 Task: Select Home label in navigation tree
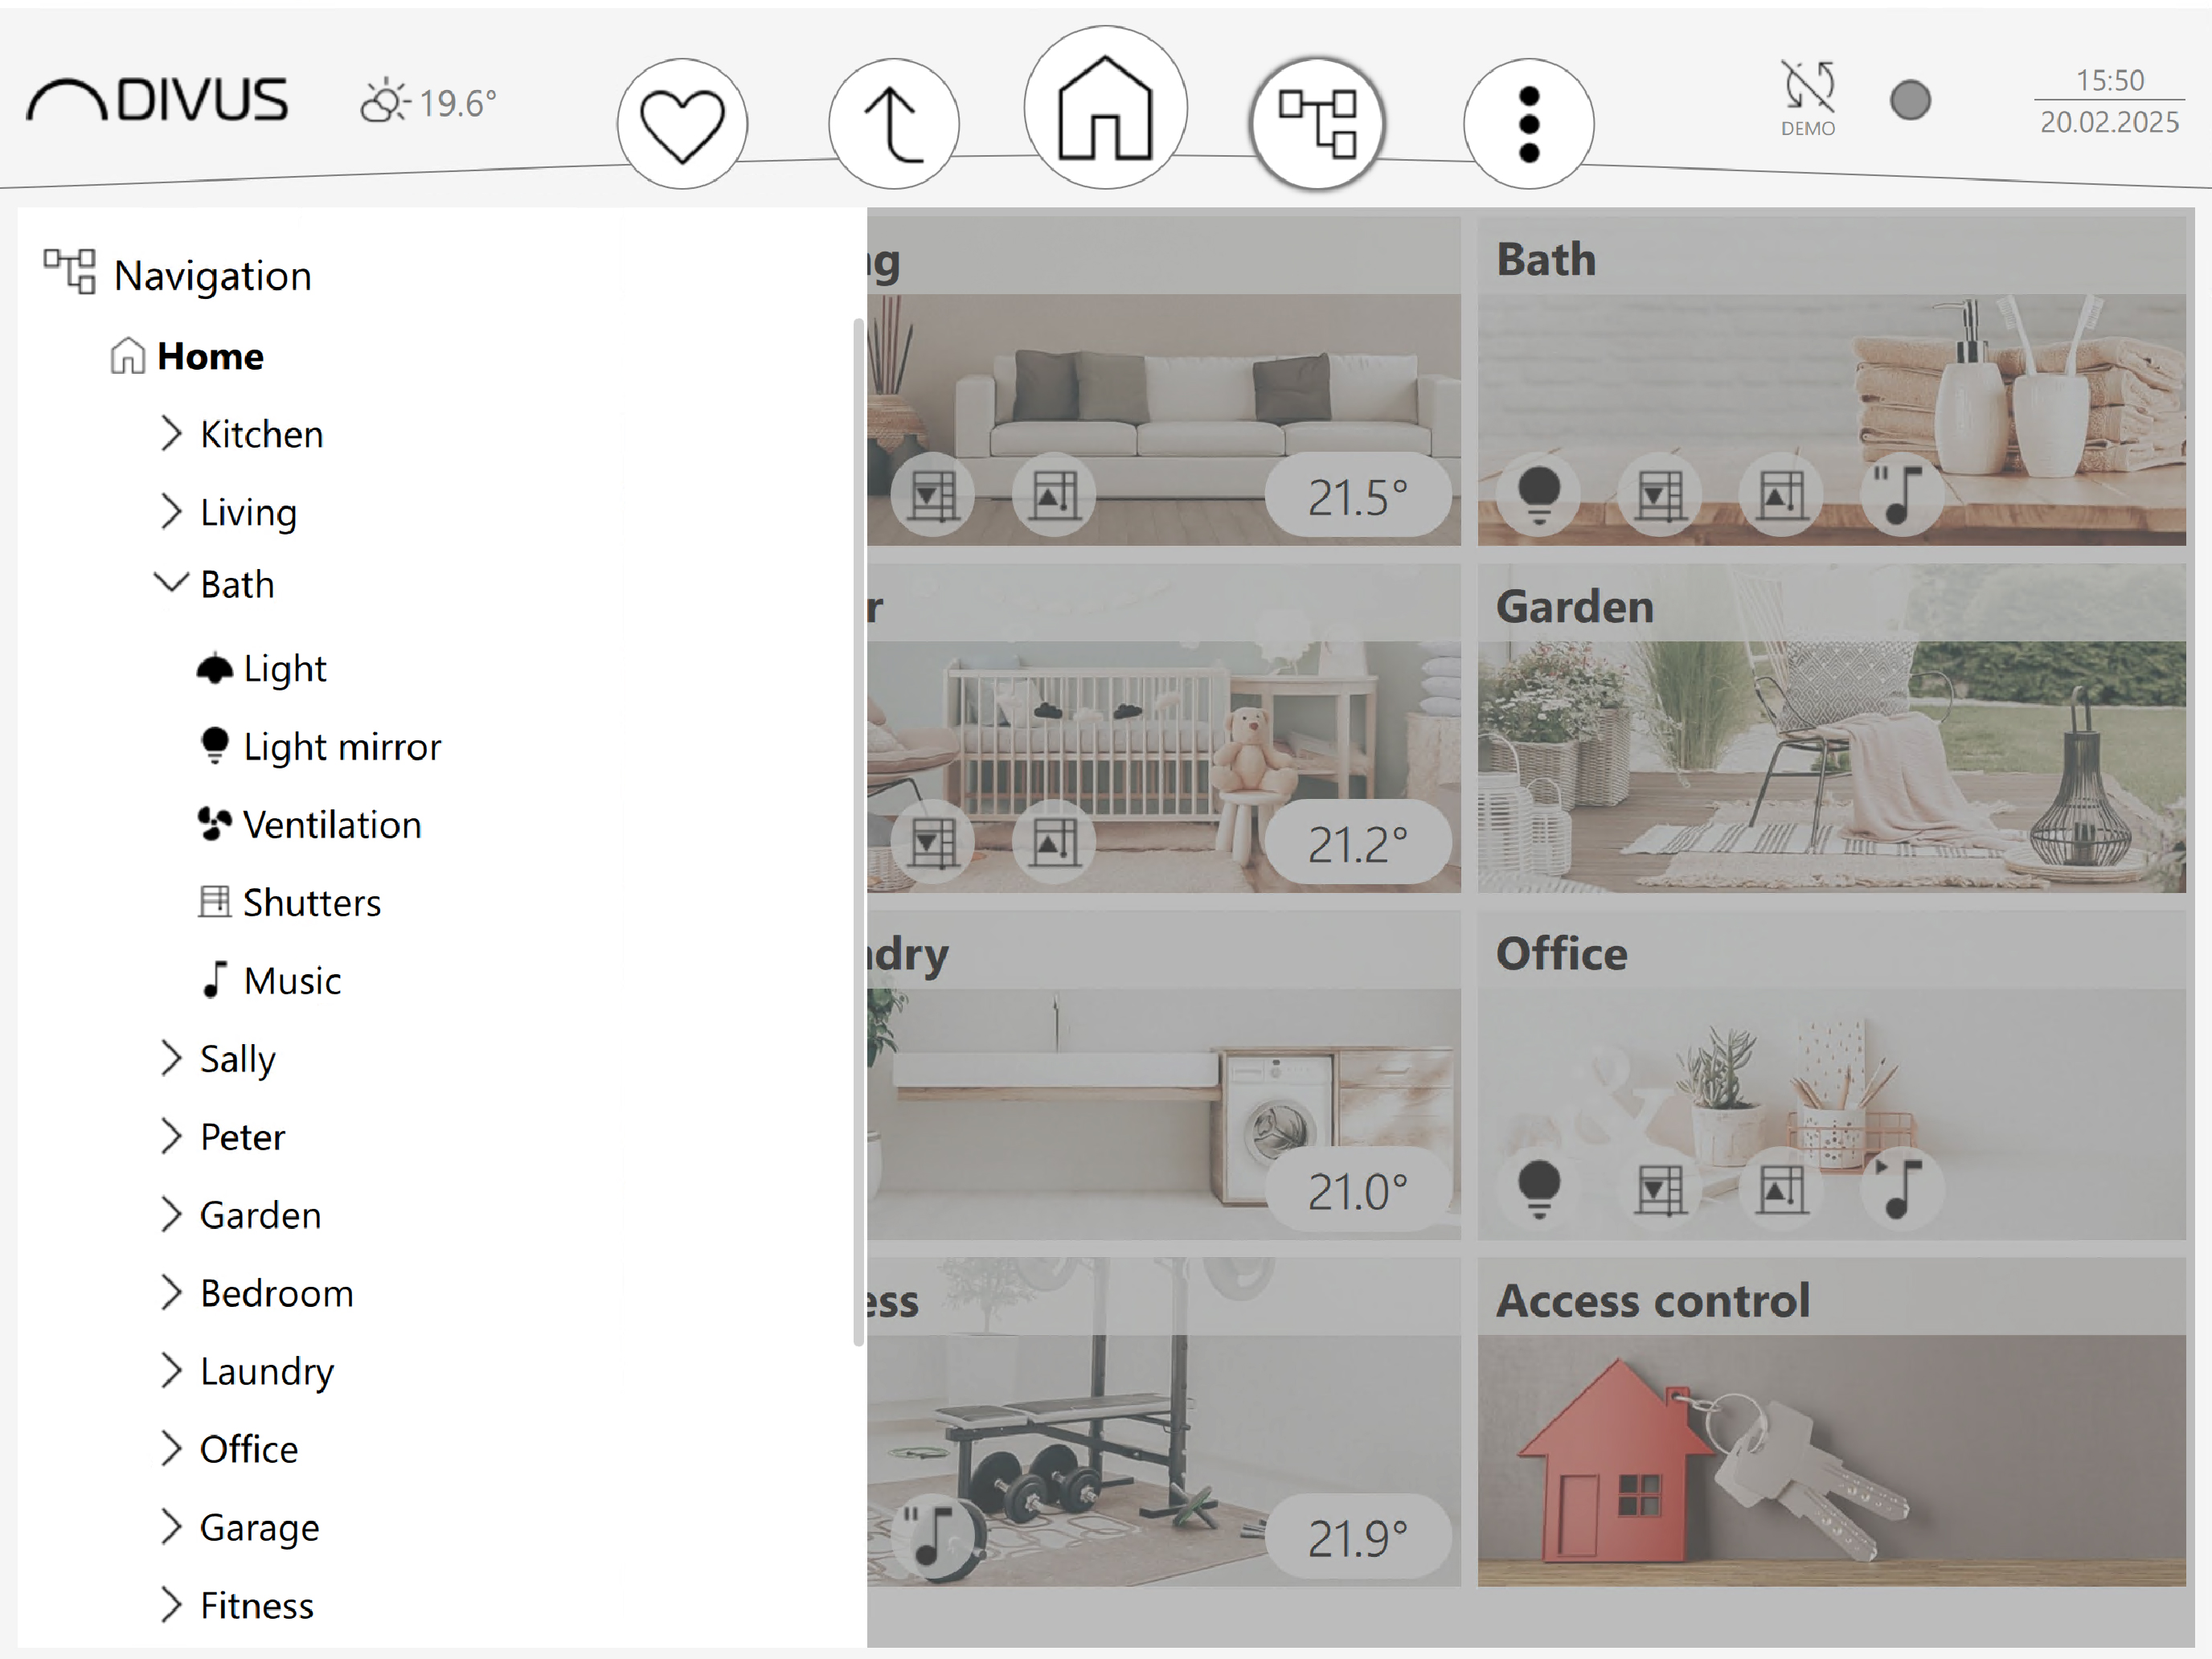point(211,356)
